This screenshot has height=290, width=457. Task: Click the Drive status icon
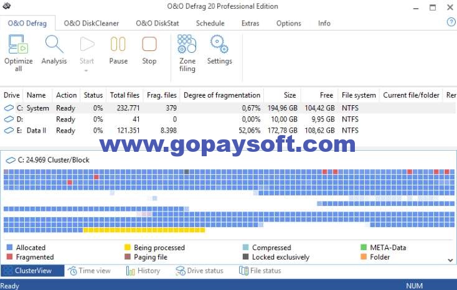(181, 271)
